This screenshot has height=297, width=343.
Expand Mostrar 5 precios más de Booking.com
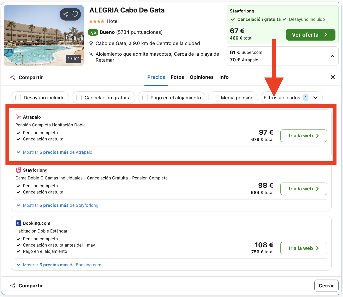click(59, 265)
